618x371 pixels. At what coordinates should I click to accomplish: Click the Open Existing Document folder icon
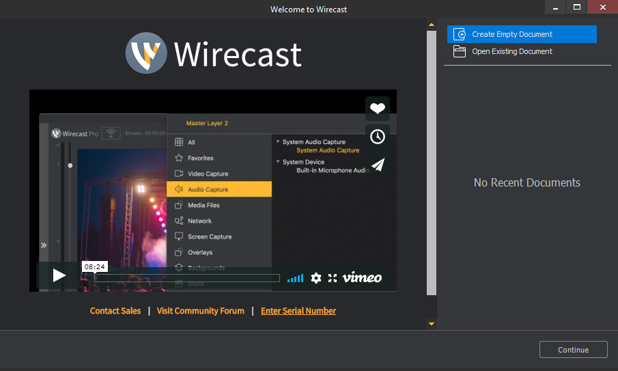coord(459,51)
